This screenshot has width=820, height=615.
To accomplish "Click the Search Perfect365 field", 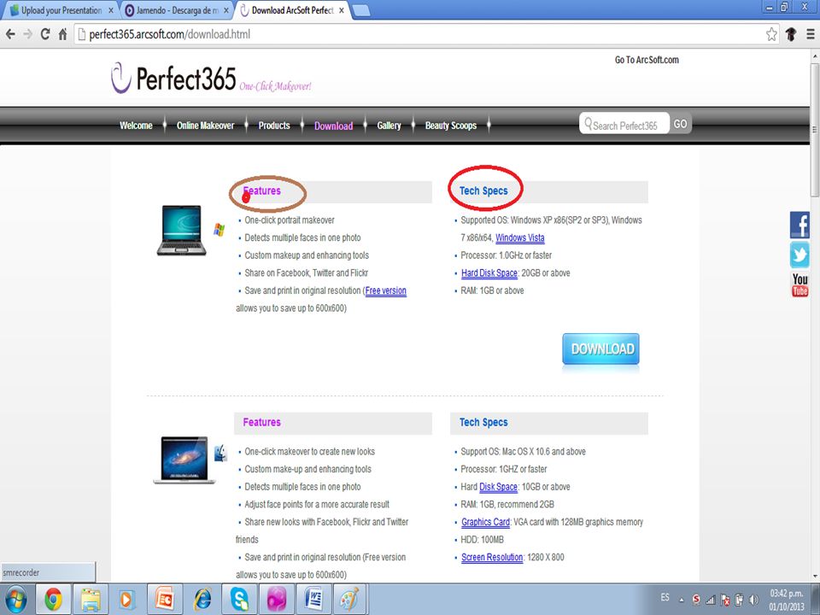I will tap(624, 125).
